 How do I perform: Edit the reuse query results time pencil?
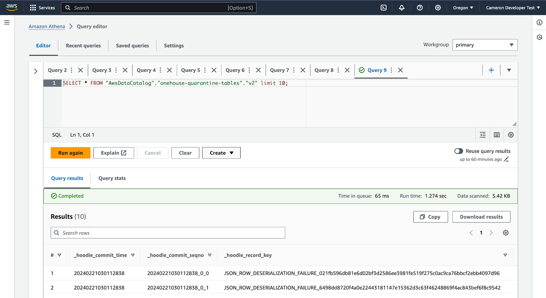(x=506, y=159)
